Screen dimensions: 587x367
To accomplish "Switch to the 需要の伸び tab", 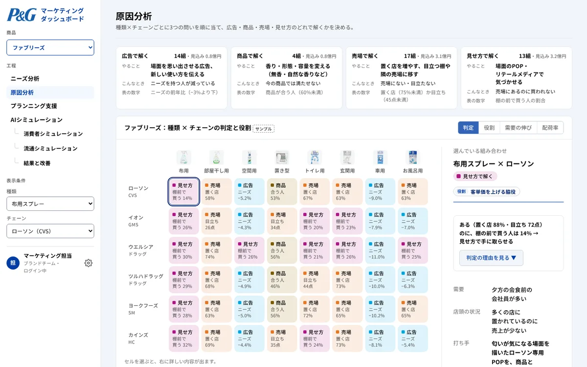I will point(518,128).
